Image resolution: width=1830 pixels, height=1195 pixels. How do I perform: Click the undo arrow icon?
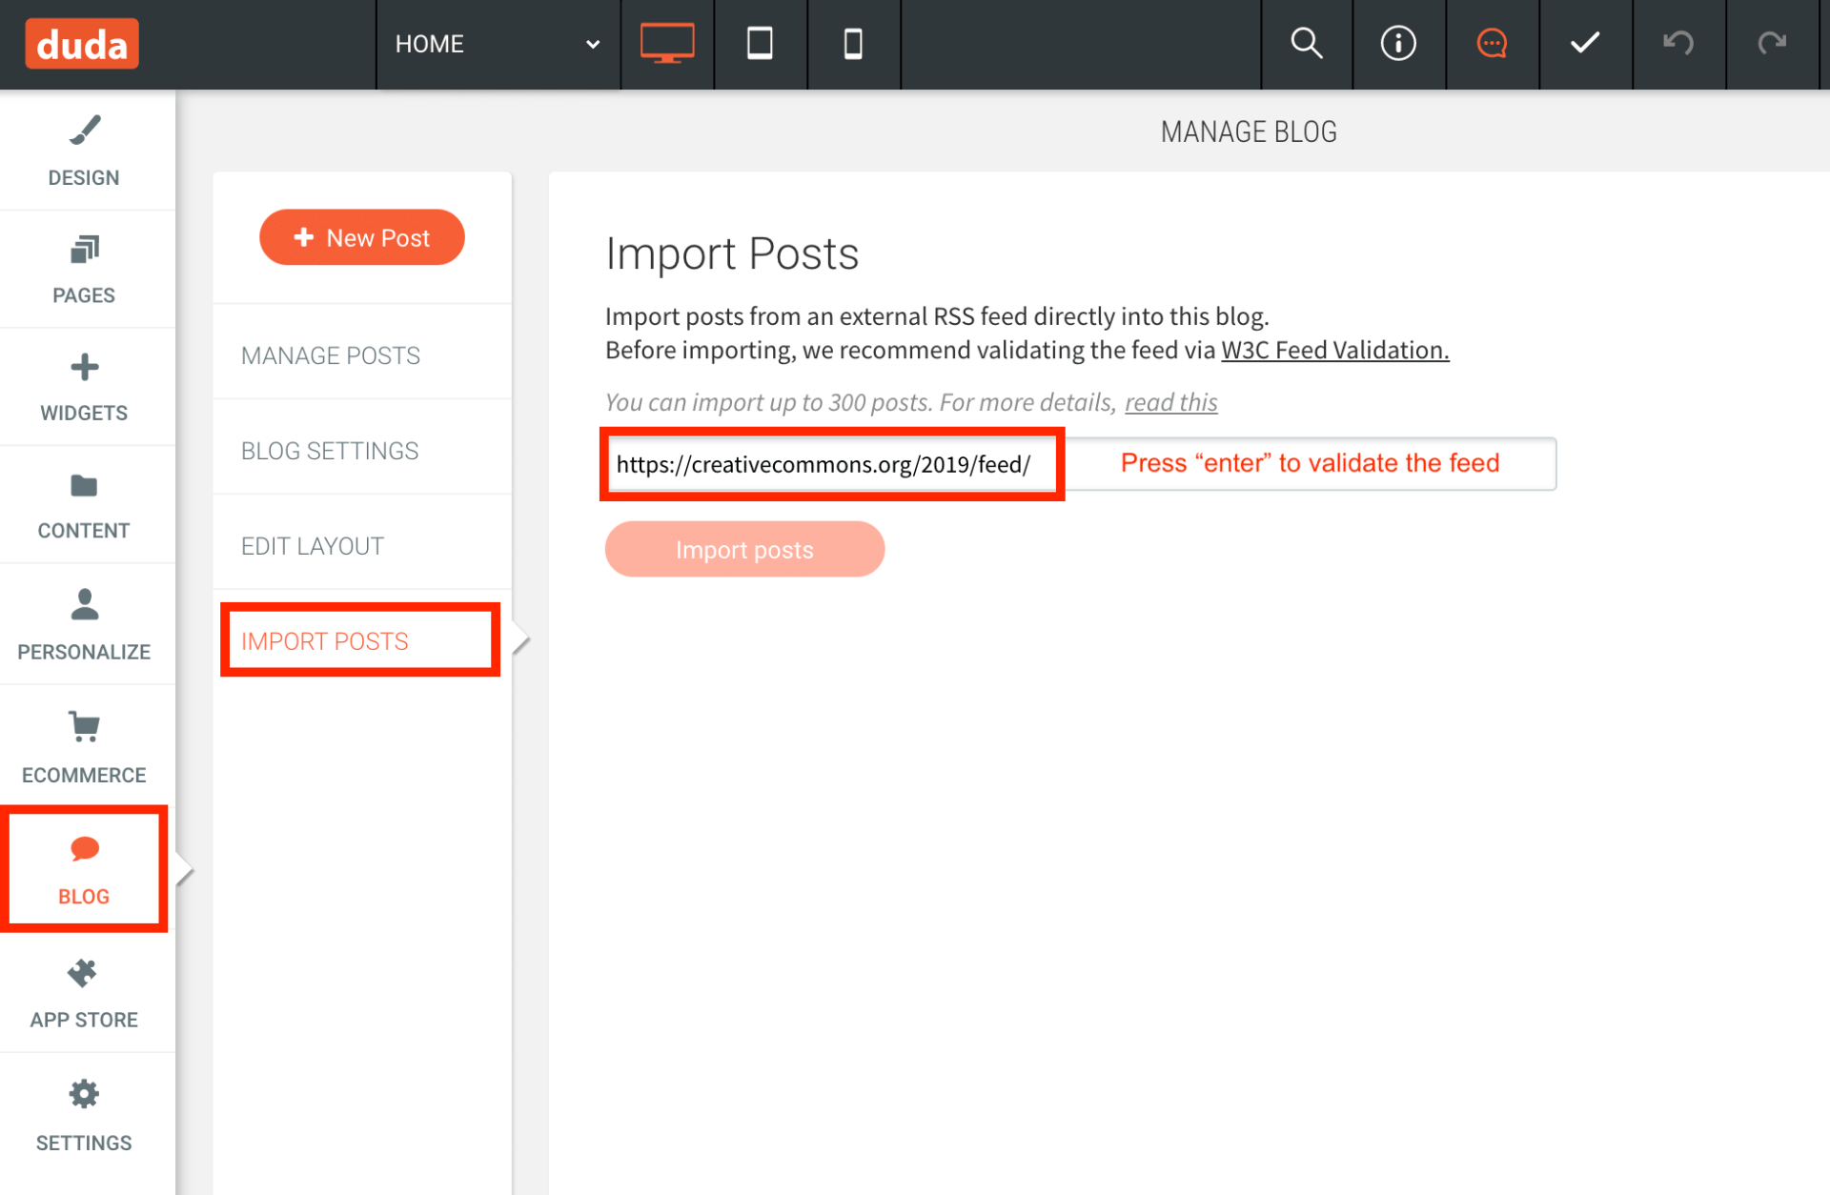pyautogui.click(x=1678, y=44)
